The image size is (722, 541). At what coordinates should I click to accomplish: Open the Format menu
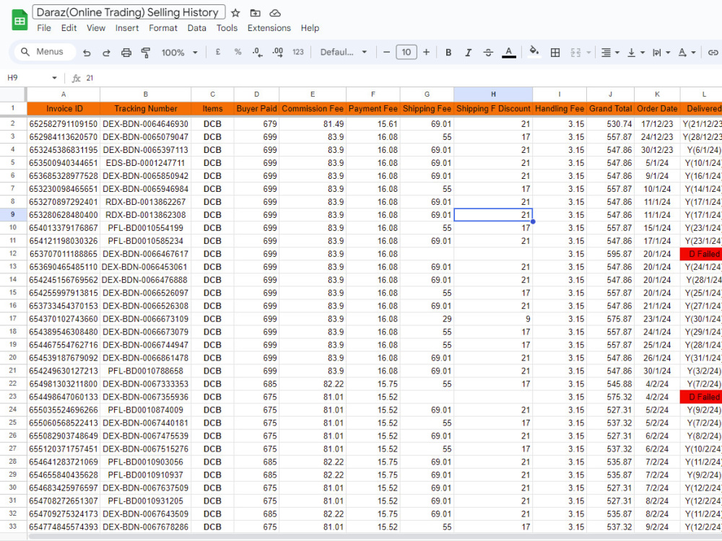coord(163,28)
